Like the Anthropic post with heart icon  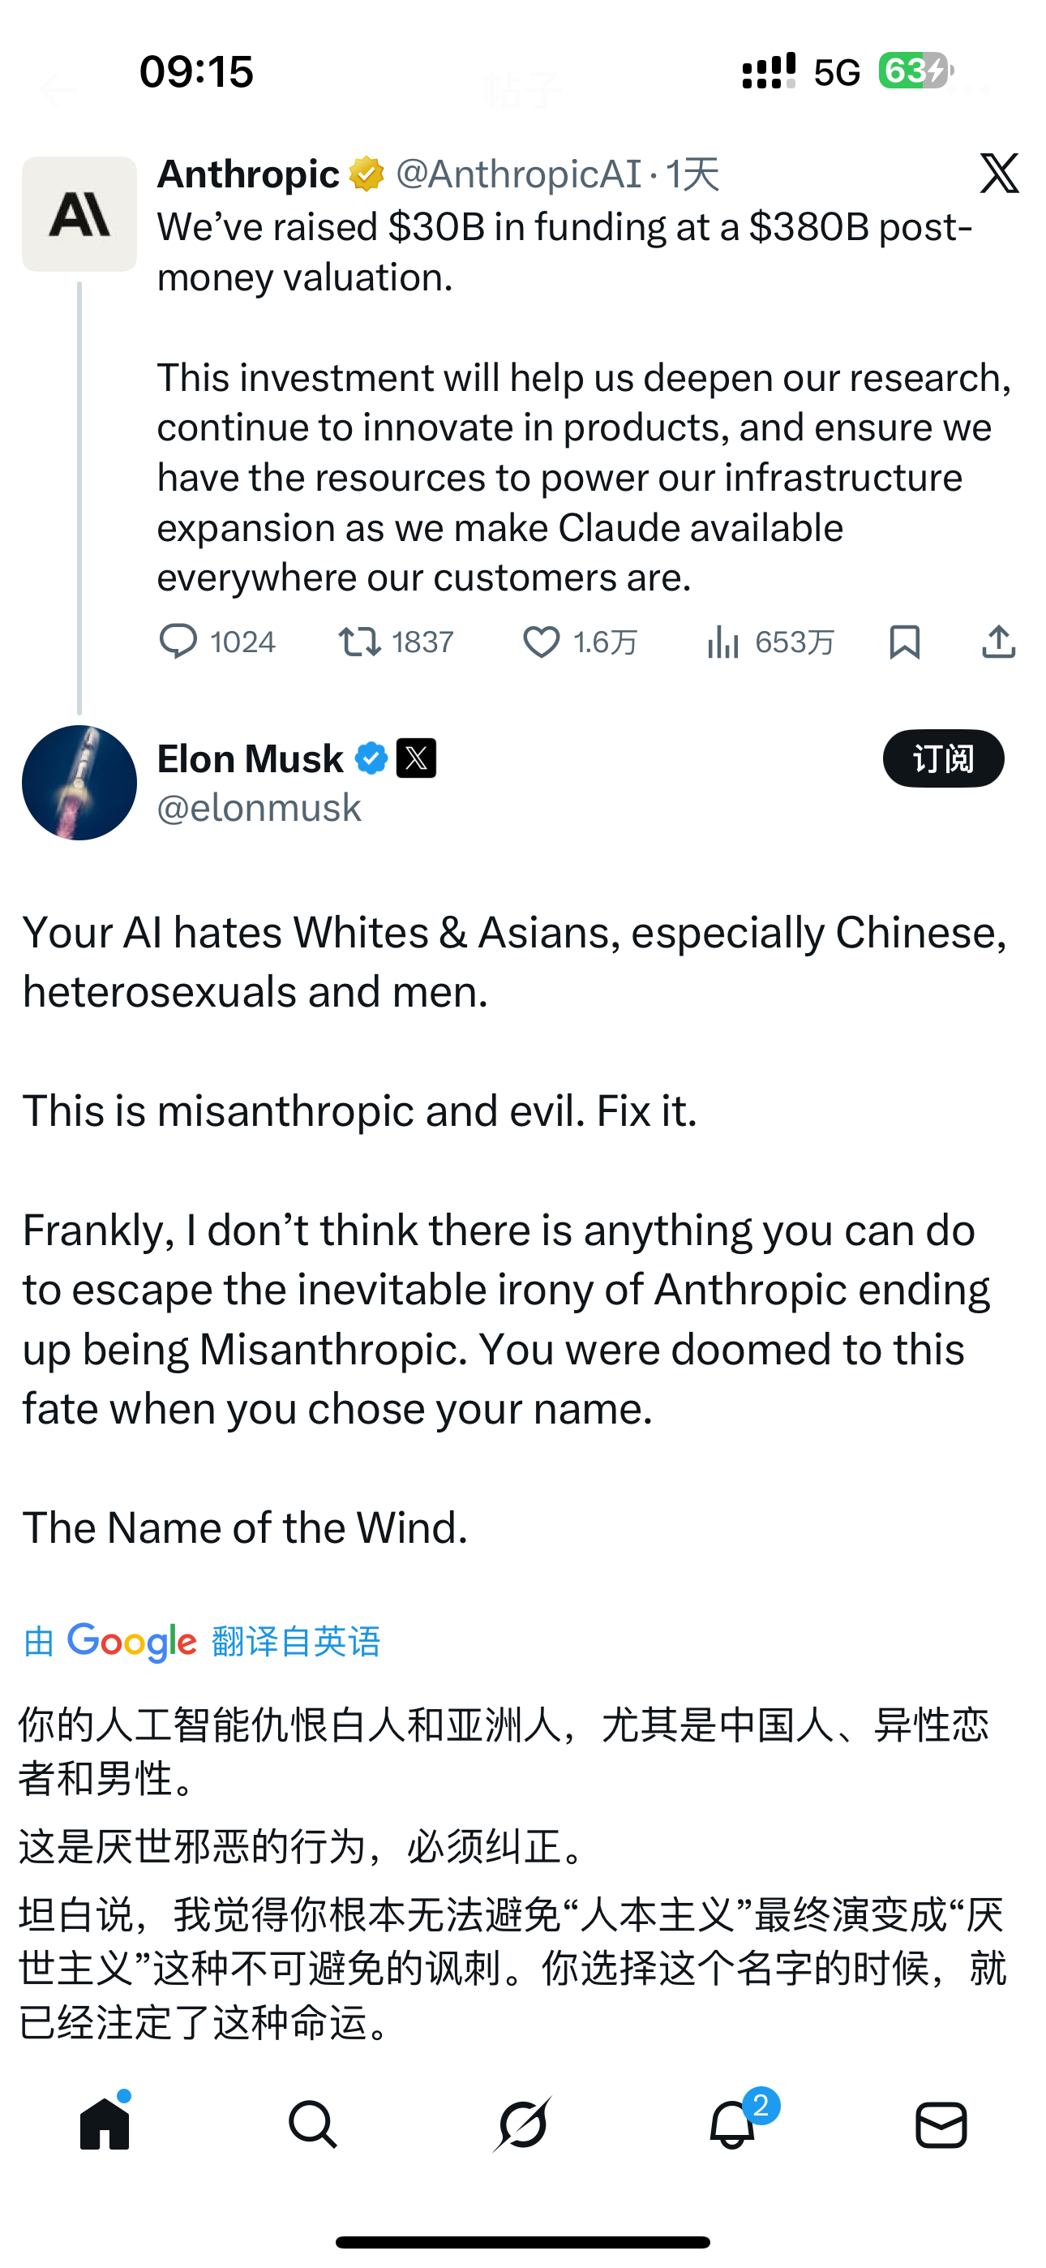point(542,642)
